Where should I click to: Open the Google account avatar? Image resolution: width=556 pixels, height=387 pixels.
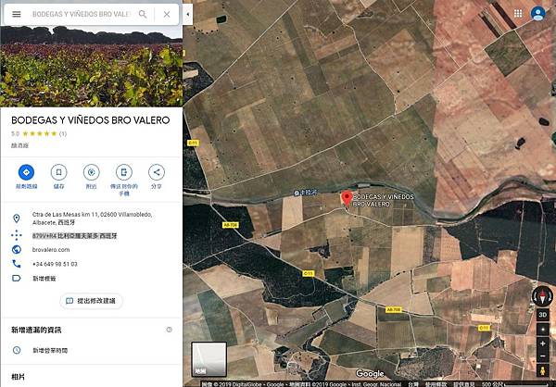pyautogui.click(x=537, y=14)
